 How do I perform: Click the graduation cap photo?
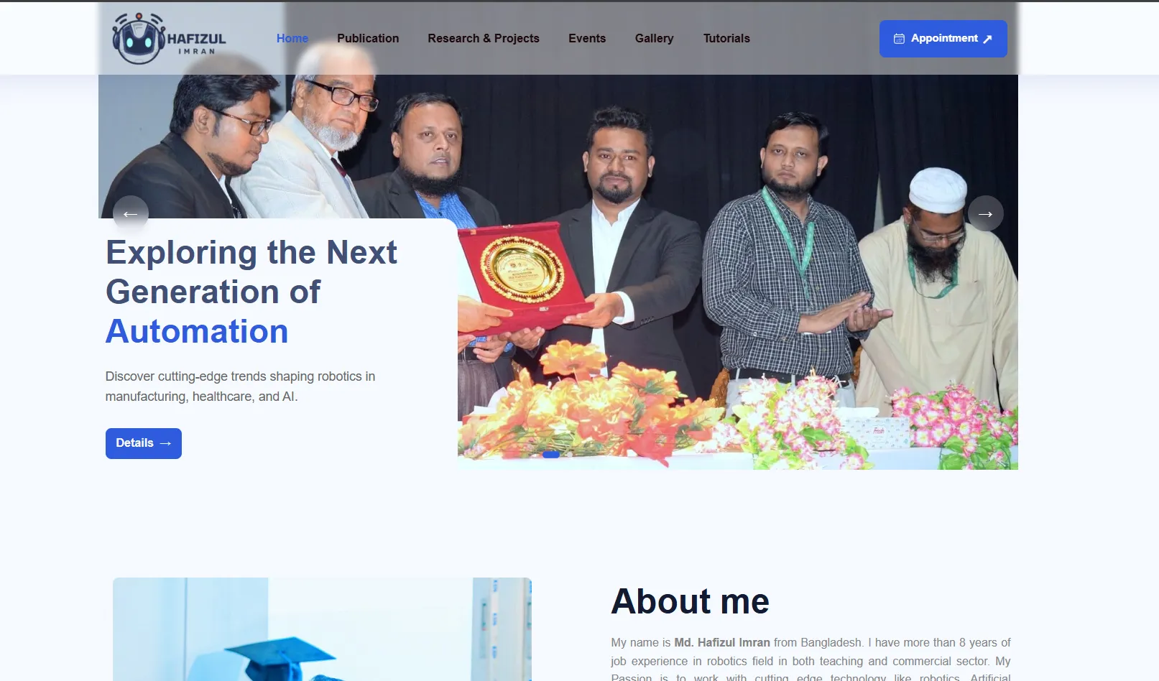pos(322,629)
